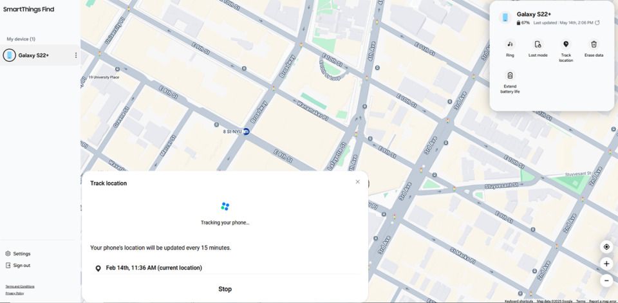618x303 pixels.
Task: Enable Lost mode for Galaxy S22+
Action: (x=538, y=44)
